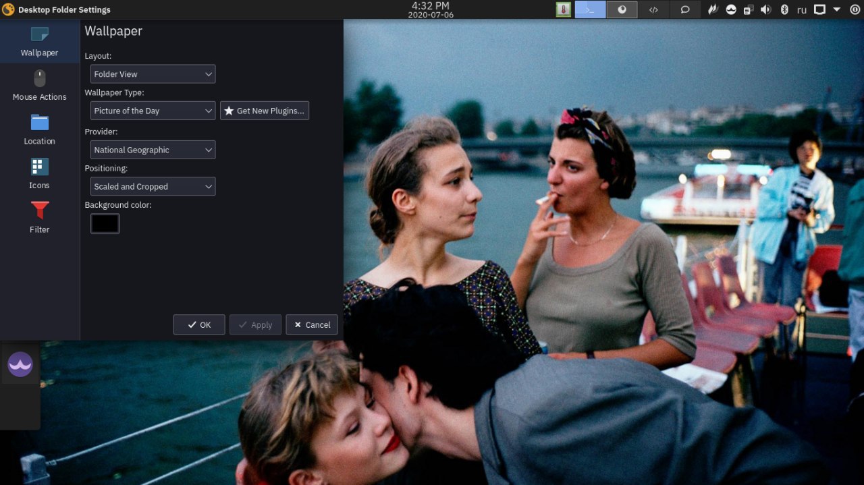
Task: Click the Get New Plugins button
Action: [265, 111]
